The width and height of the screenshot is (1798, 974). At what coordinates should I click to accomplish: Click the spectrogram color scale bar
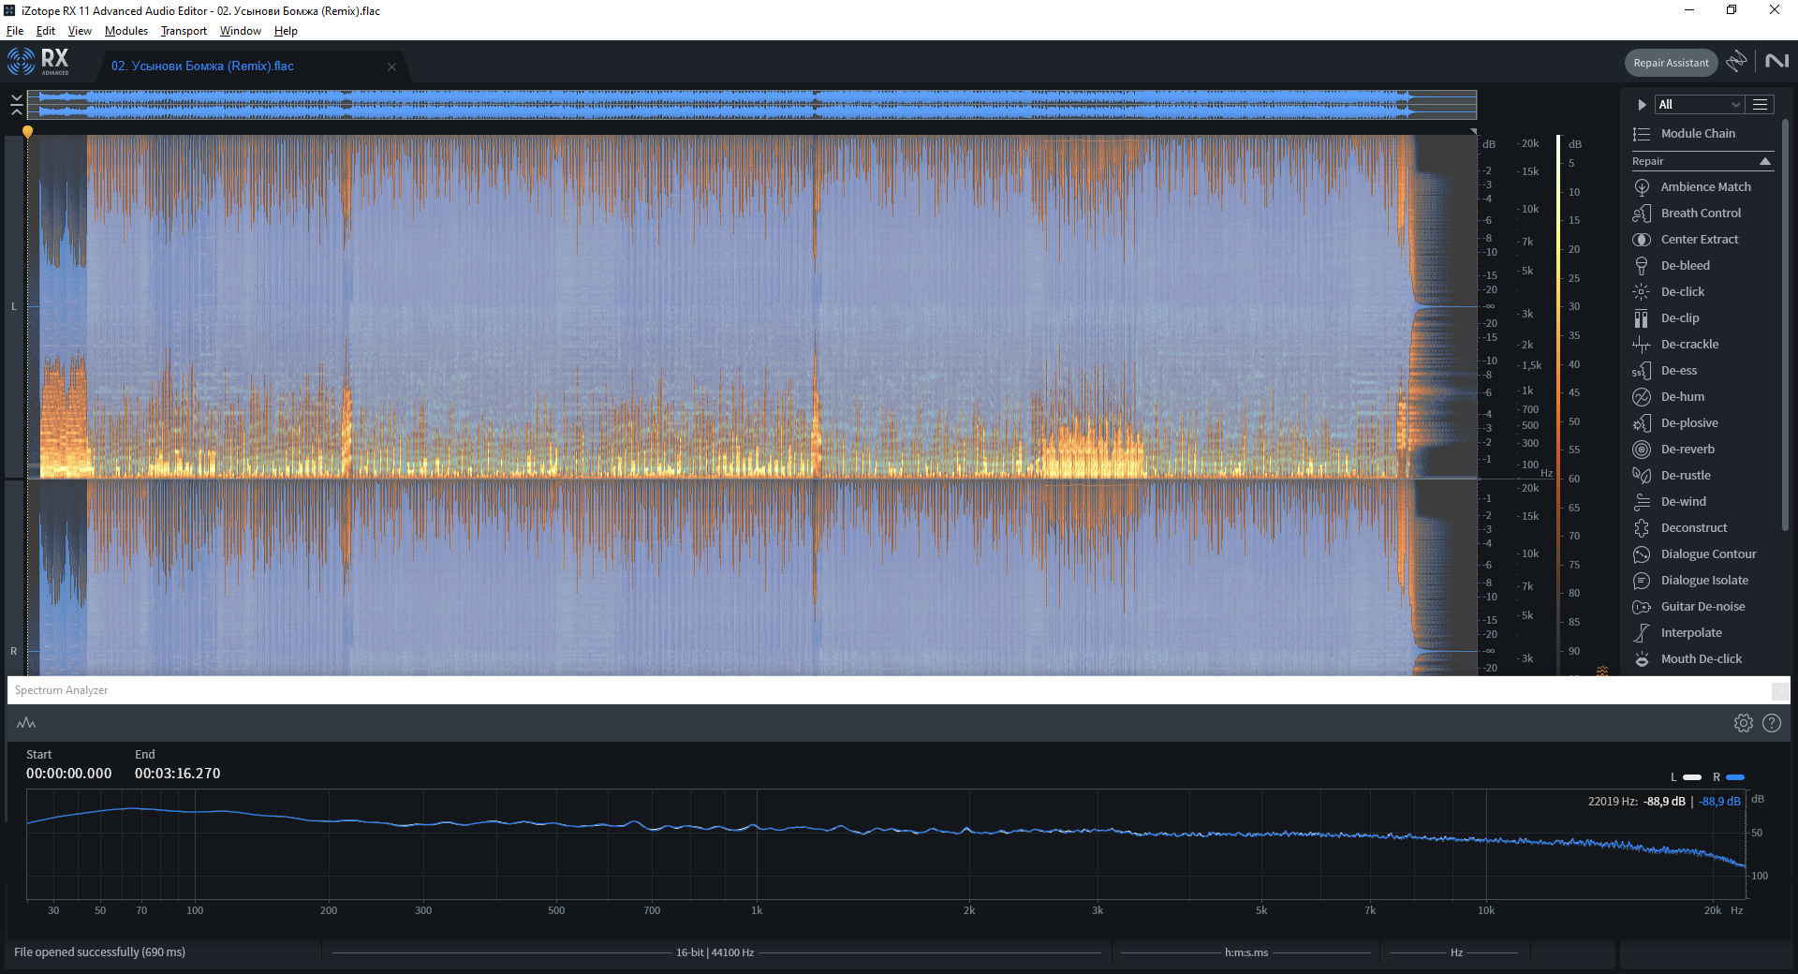pos(1558,405)
